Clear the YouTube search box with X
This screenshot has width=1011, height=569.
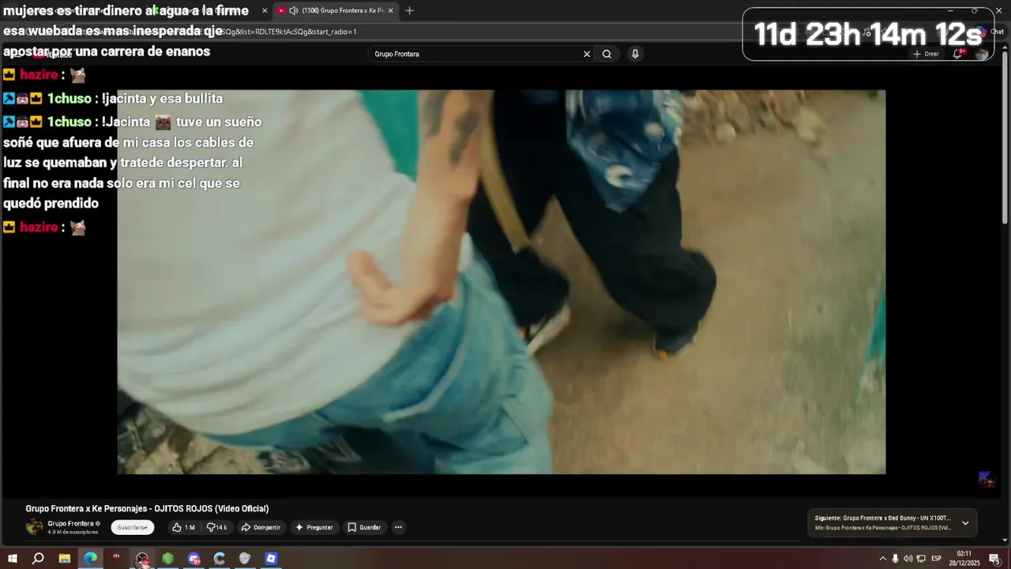coord(587,54)
